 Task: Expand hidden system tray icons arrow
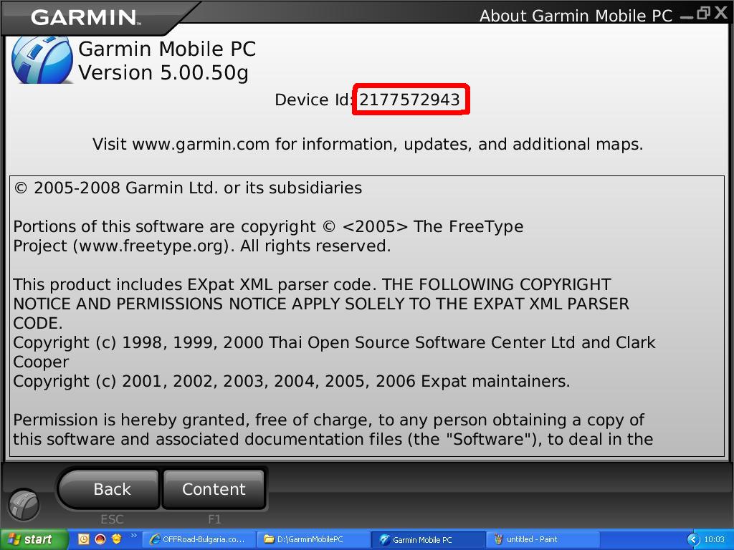(693, 539)
